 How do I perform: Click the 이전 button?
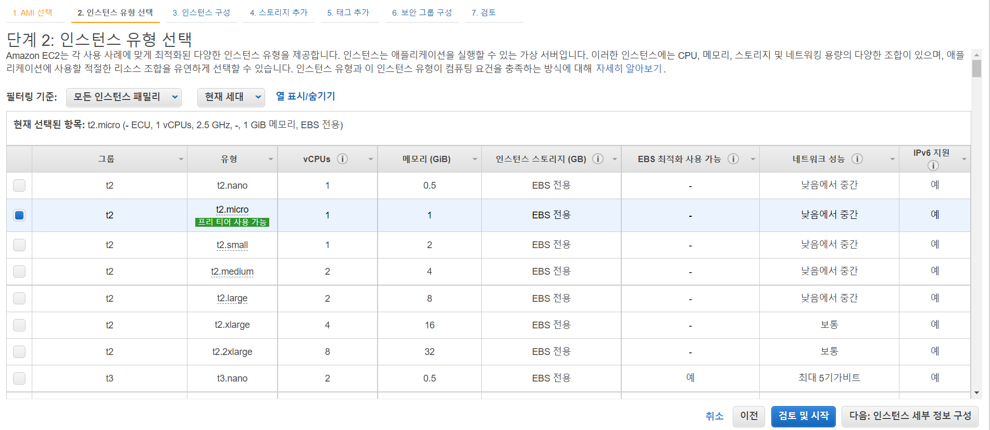(x=749, y=416)
